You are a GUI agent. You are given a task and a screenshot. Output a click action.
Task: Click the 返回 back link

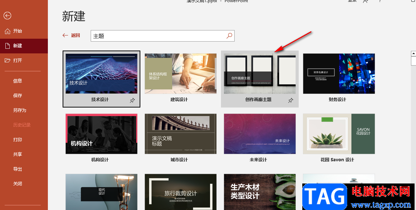coord(75,35)
